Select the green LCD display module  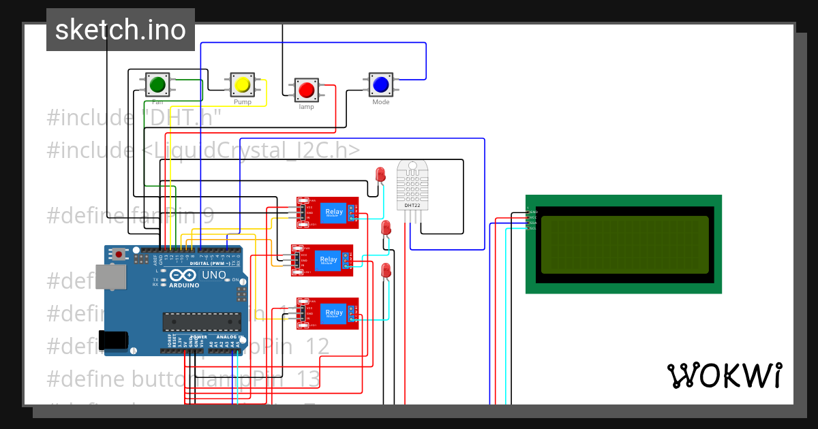(623, 244)
